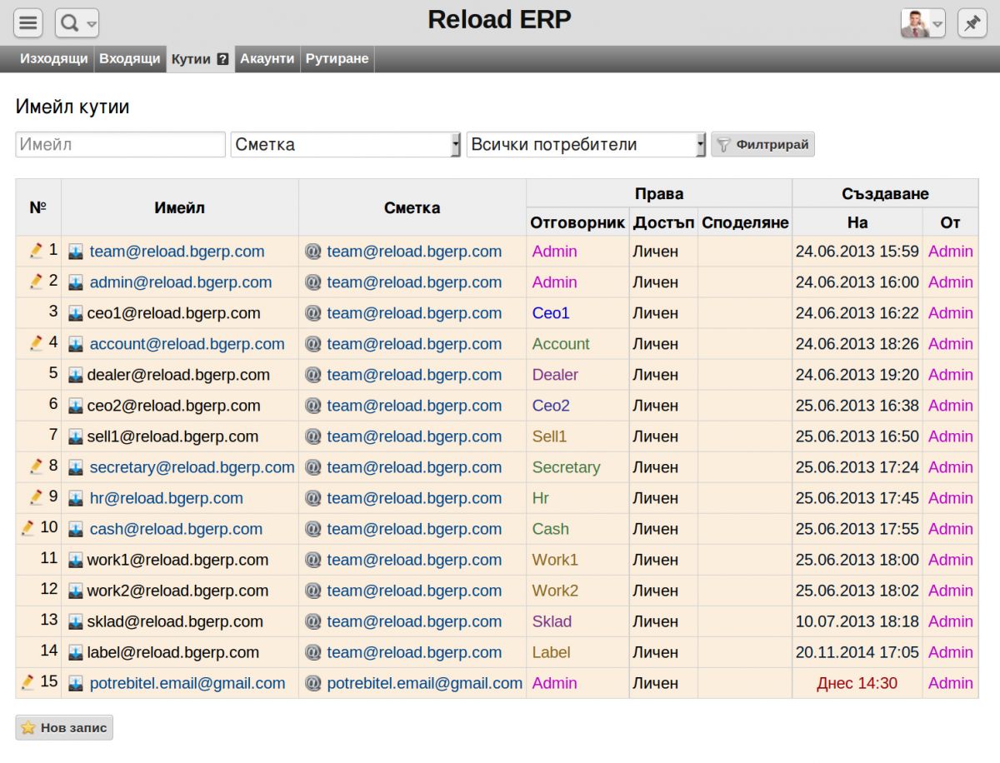This screenshot has height=763, width=1000.
Task: Open Sklad responsible user link
Action: [x=552, y=621]
